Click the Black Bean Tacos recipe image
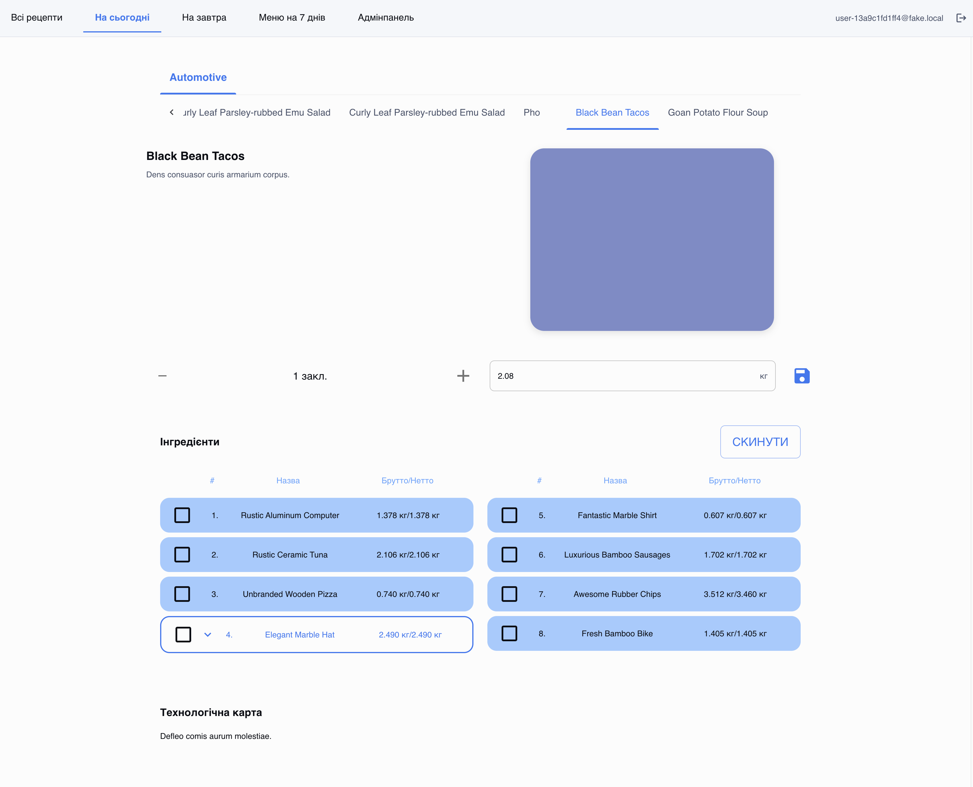The width and height of the screenshot is (973, 787). tap(652, 239)
